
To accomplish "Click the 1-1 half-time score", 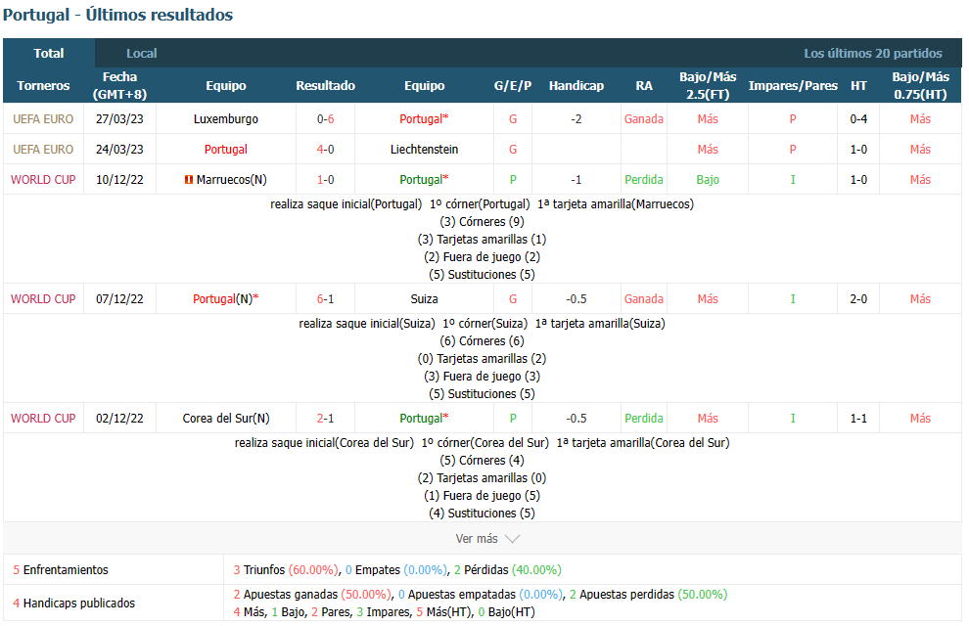I will click(x=858, y=418).
